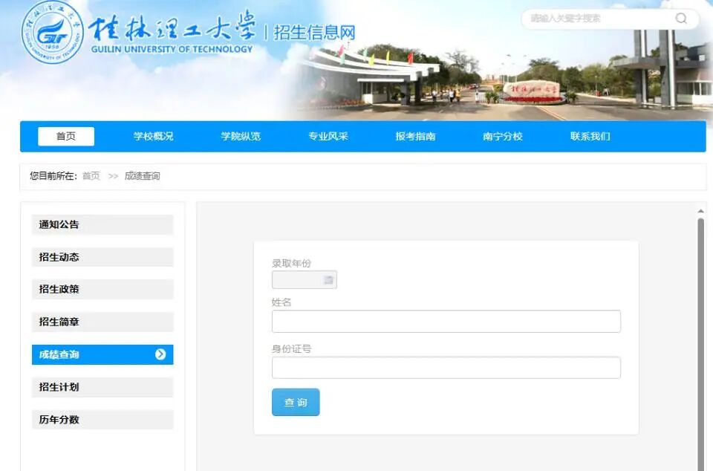713x471 pixels.
Task: Open 招生计划 in the sidebar
Action: [x=102, y=387]
